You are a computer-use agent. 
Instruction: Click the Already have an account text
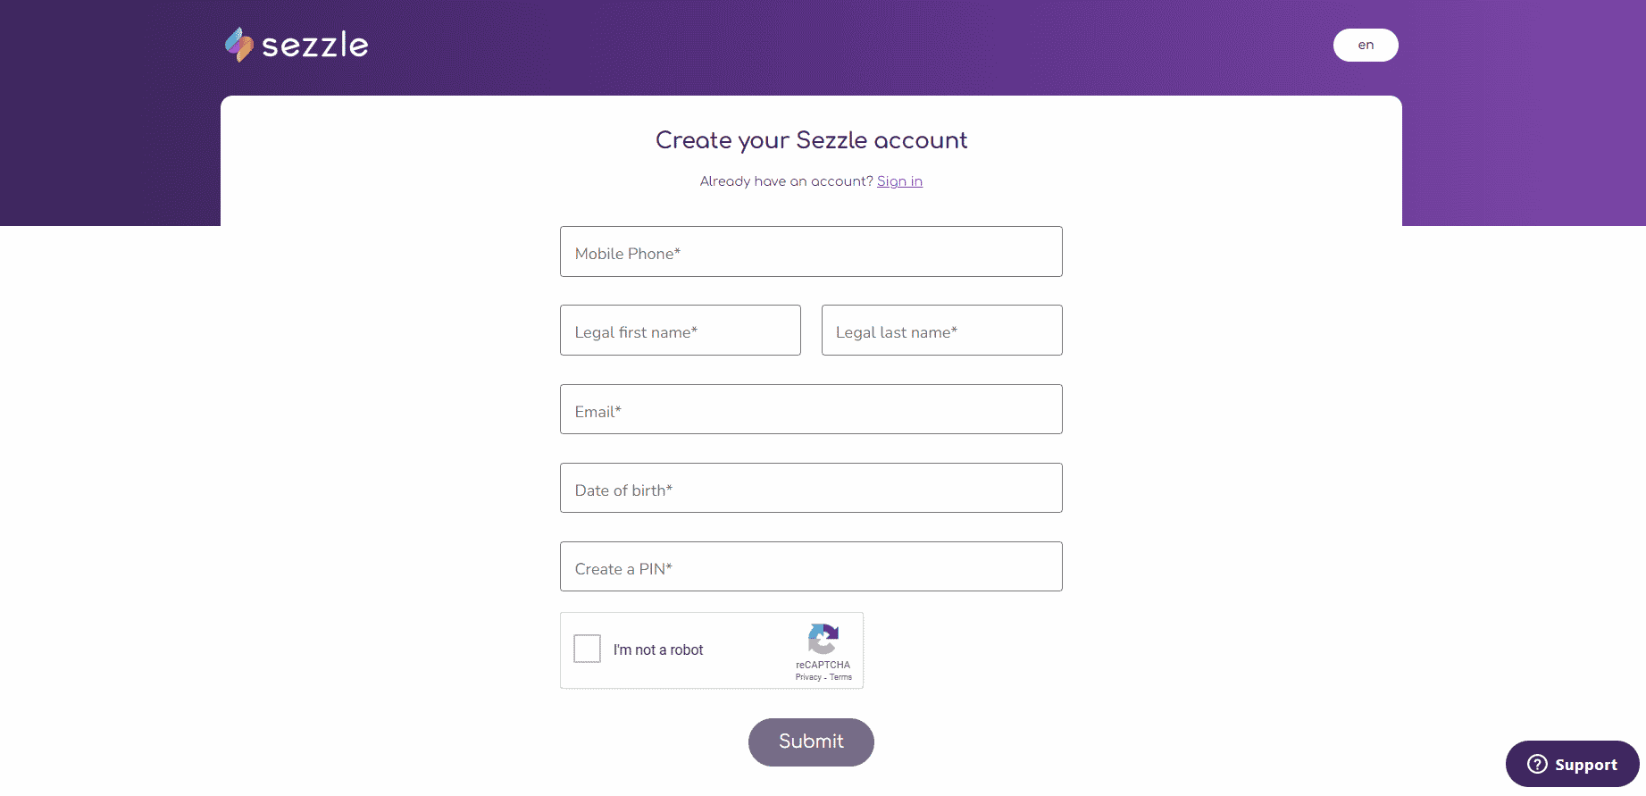click(x=786, y=181)
